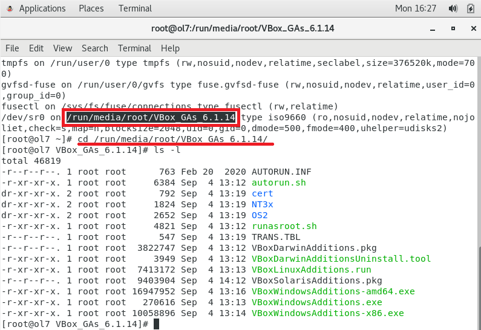Click the battery power icon
The width and height of the screenshot is (481, 330).
coord(471,8)
